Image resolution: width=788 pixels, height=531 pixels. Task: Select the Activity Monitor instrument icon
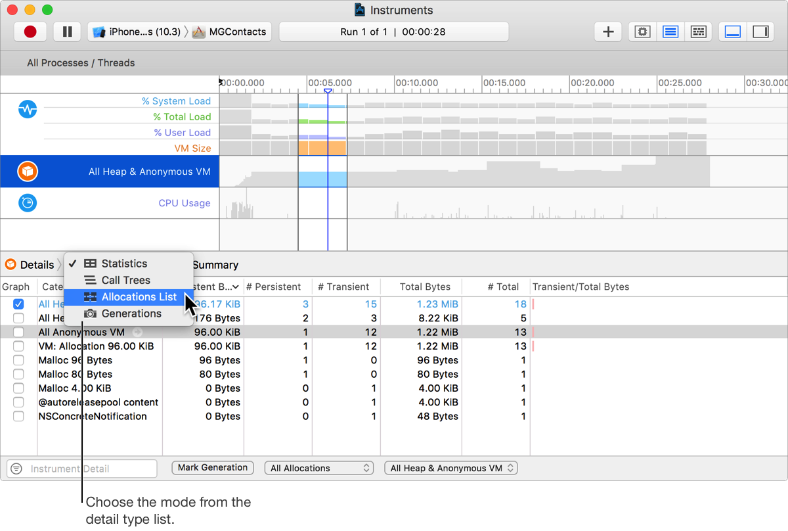click(x=28, y=109)
